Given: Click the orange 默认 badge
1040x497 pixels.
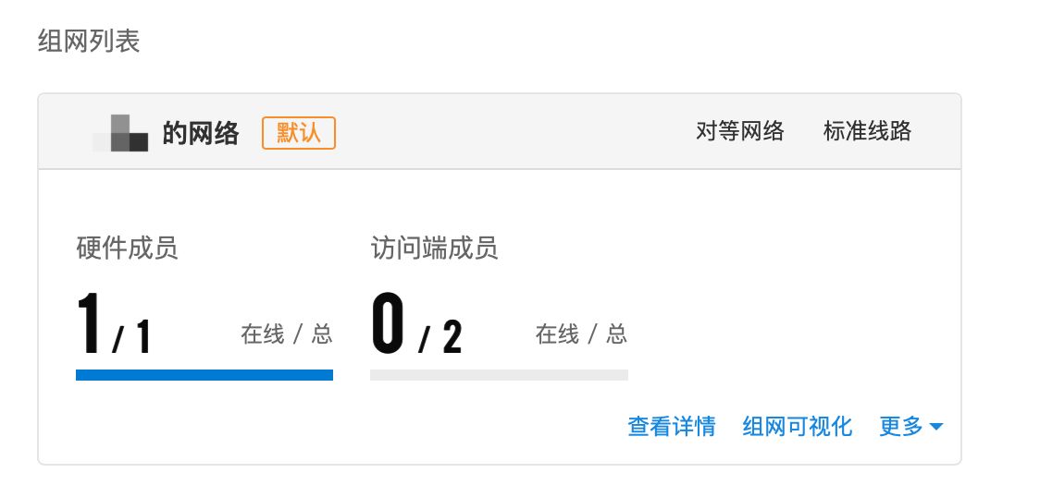Looking at the screenshot, I should 299,132.
